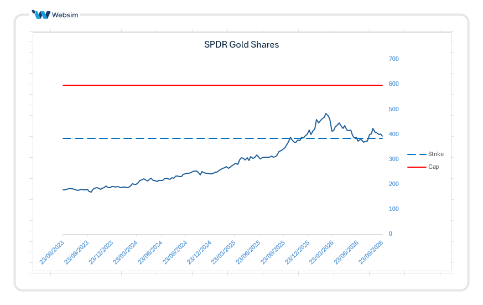
Task: Select the 100 y-axis label
Action: (x=394, y=209)
